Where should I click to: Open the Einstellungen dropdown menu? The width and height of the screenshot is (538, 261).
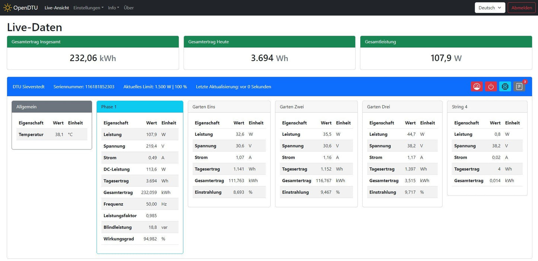point(88,7)
